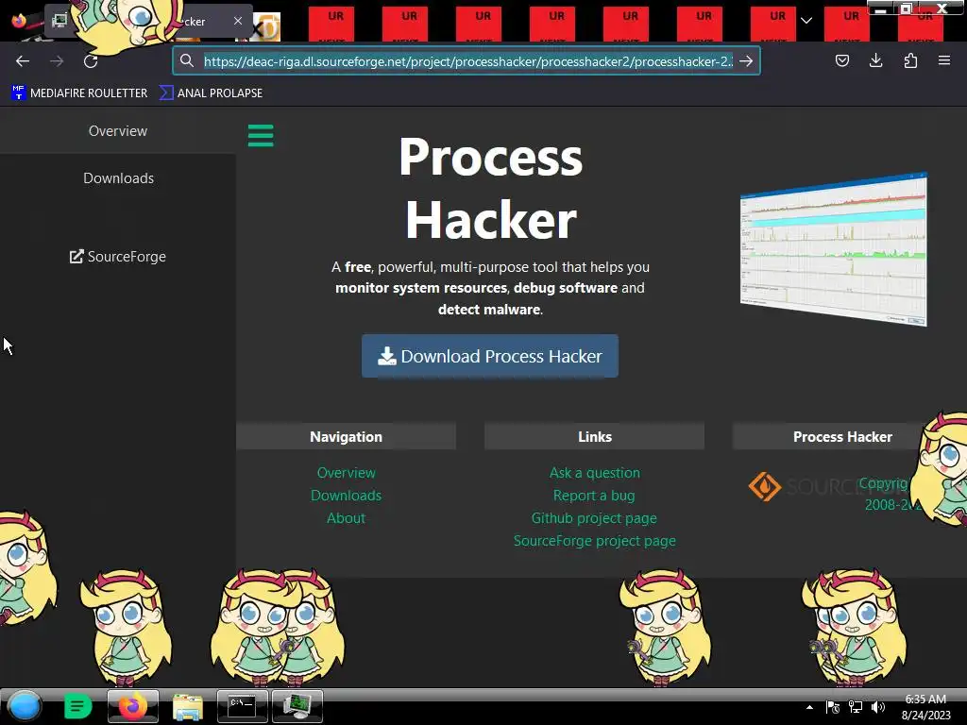Open the Process Hacker taskbar icon
This screenshot has width=967, height=725.
297,706
